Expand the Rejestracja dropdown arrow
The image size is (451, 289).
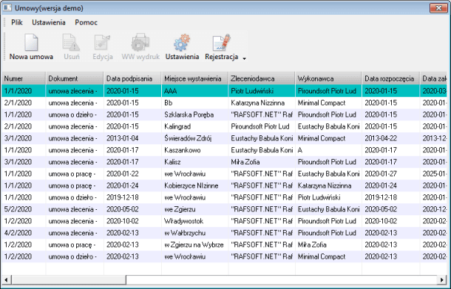(x=244, y=58)
